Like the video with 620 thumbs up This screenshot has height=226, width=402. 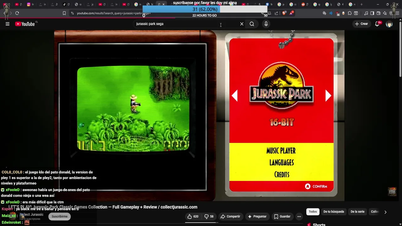[193, 216]
